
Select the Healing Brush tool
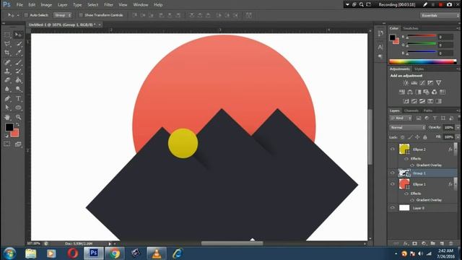(x=7, y=62)
